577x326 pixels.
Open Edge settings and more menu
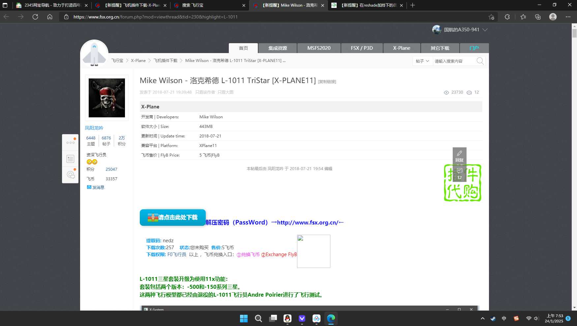click(x=568, y=17)
